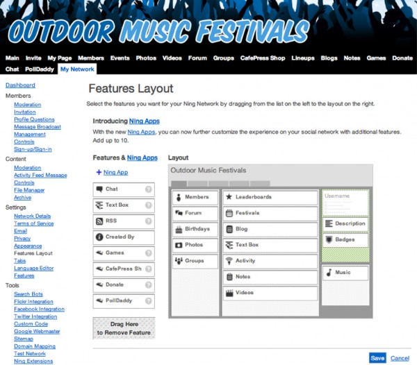Switch to the Lineups tab

click(303, 58)
